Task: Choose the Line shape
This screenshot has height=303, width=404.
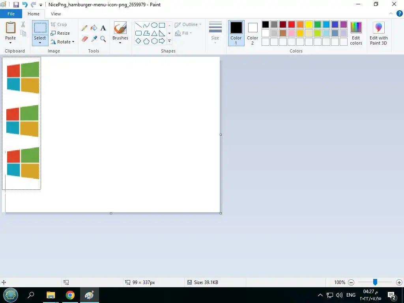Action: click(138, 25)
